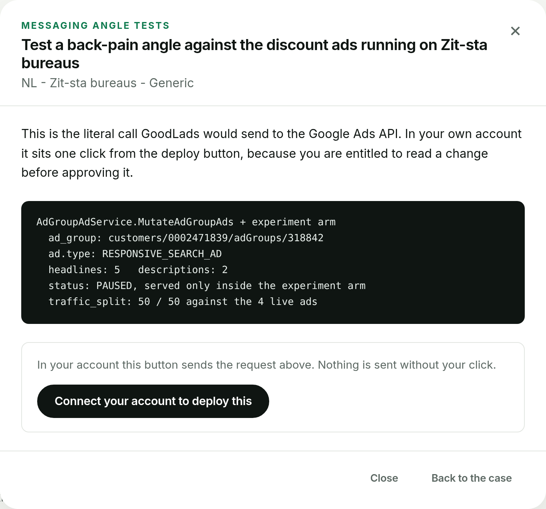Select the ad.type RESPONSIVE_SEARCH_AD line
This screenshot has width=546, height=509.
(135, 254)
